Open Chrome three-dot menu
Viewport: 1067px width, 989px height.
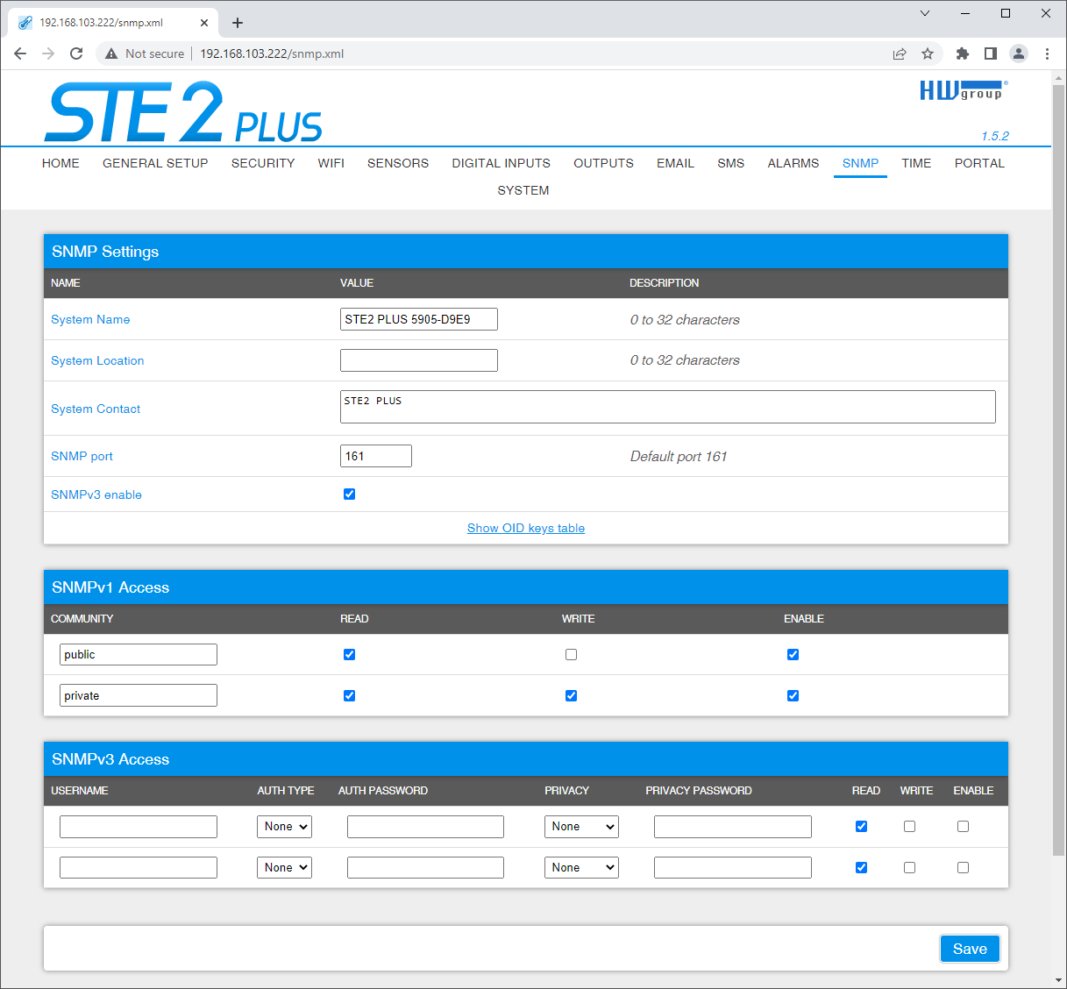click(1047, 53)
